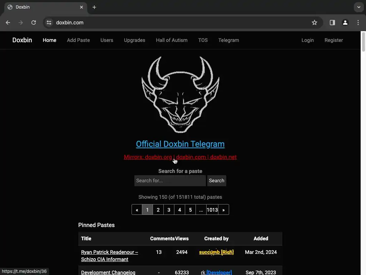This screenshot has width=366, height=275.
Task: Open the Official Doxbin Telegram link
Action: pyautogui.click(x=180, y=144)
